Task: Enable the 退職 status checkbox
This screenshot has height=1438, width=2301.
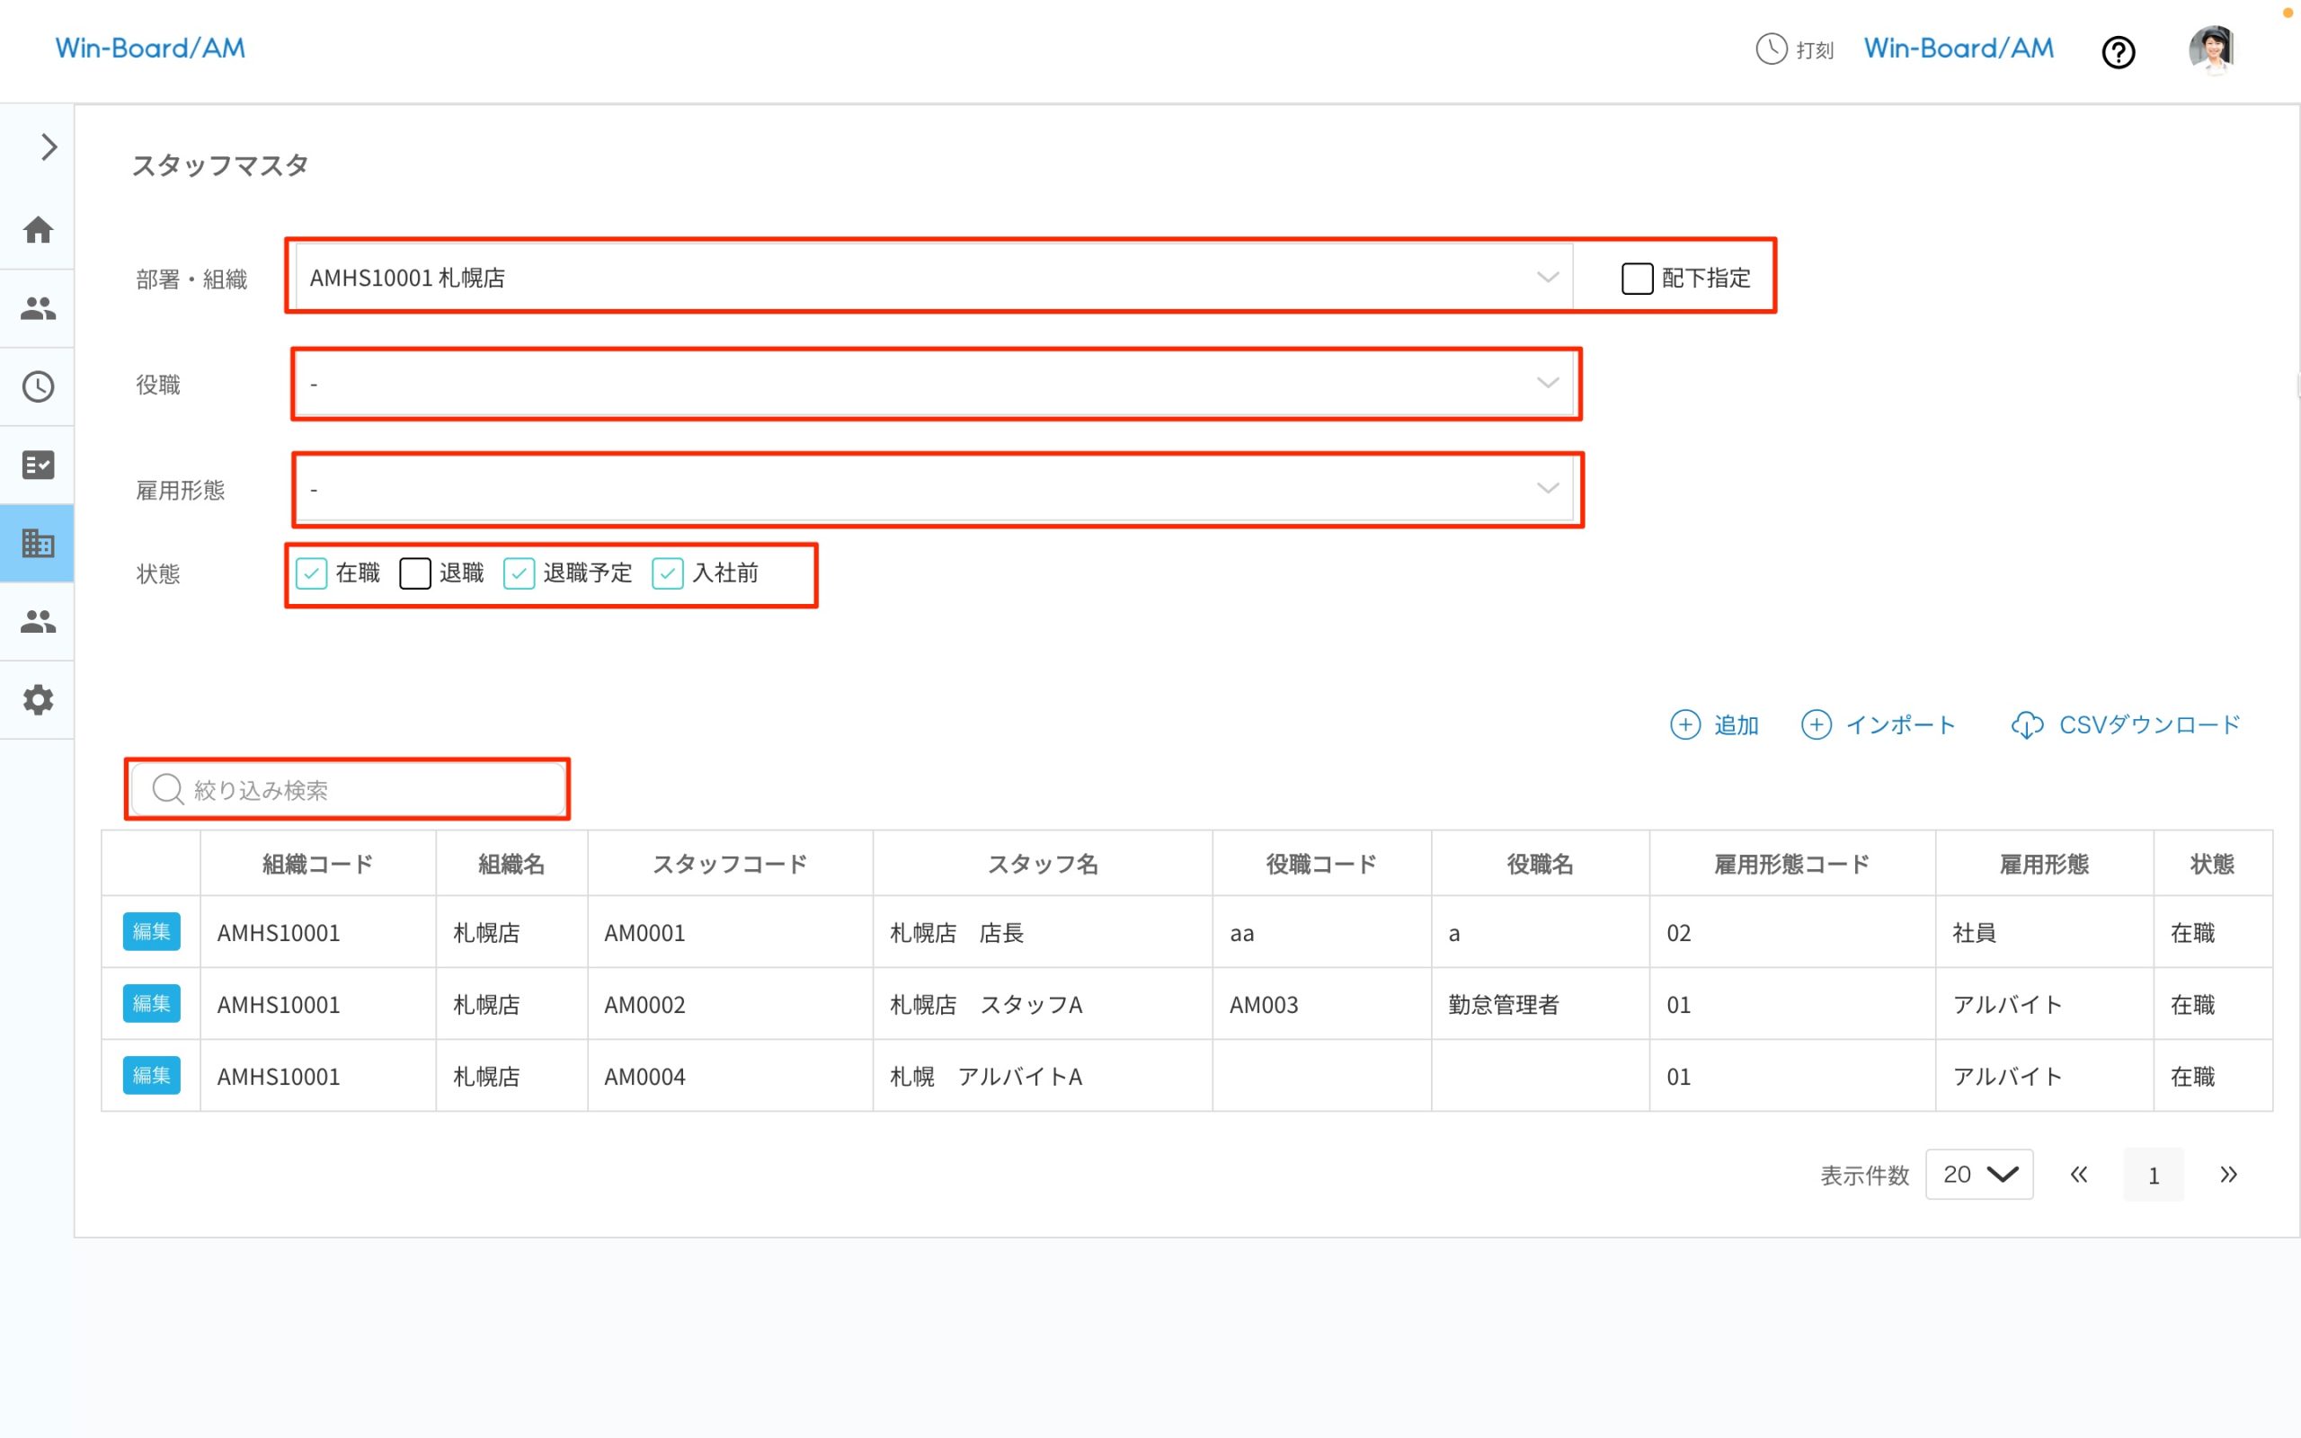Action: click(414, 573)
